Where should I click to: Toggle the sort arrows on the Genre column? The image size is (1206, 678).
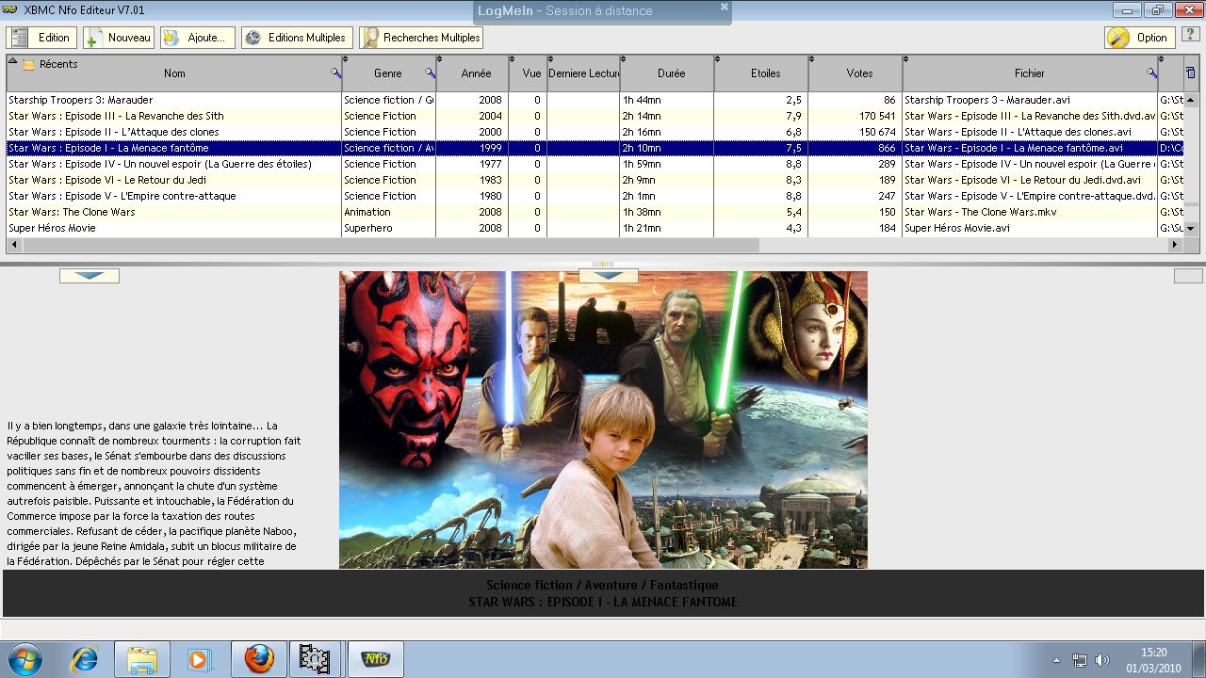pos(345,60)
